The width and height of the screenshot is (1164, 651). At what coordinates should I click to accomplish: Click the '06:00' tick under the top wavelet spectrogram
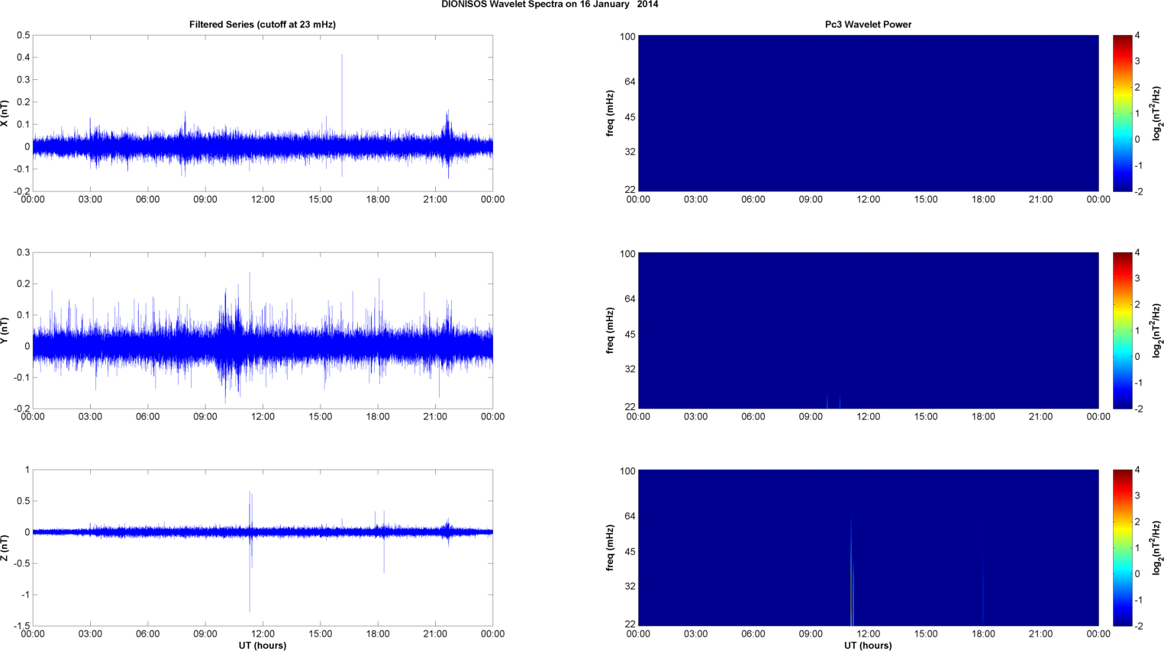coord(753,199)
